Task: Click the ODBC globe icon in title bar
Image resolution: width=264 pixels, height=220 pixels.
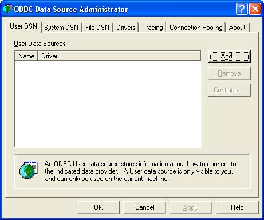Action: tap(7, 9)
